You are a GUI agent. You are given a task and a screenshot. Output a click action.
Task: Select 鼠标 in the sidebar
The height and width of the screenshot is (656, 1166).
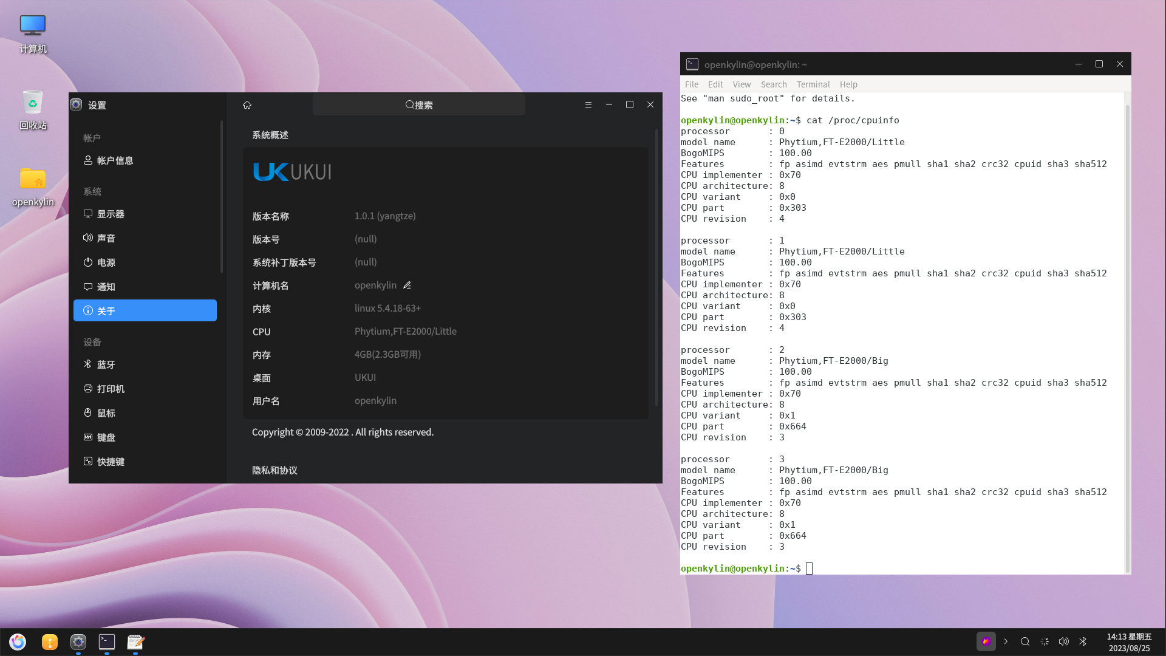click(x=145, y=413)
